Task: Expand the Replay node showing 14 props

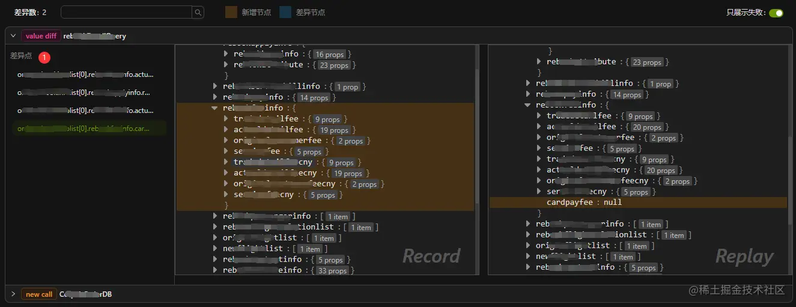Action: pos(528,94)
